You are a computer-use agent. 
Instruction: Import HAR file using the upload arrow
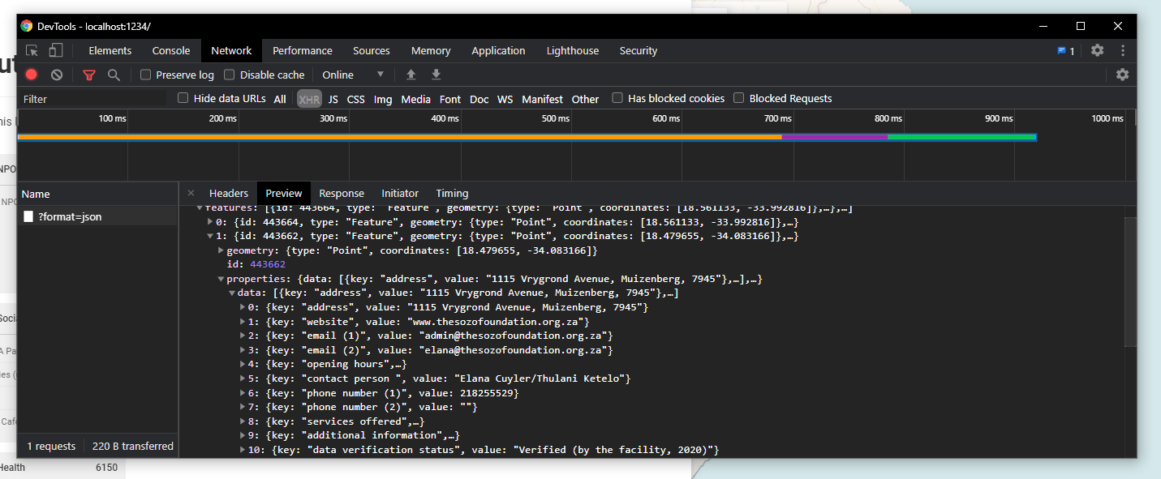click(x=411, y=75)
